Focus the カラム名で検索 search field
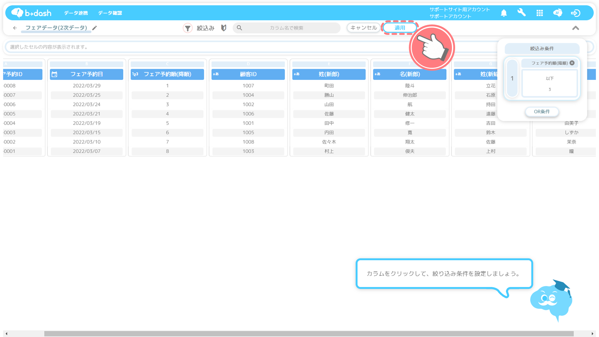Viewport: 599px width, 337px height. pyautogui.click(x=287, y=28)
